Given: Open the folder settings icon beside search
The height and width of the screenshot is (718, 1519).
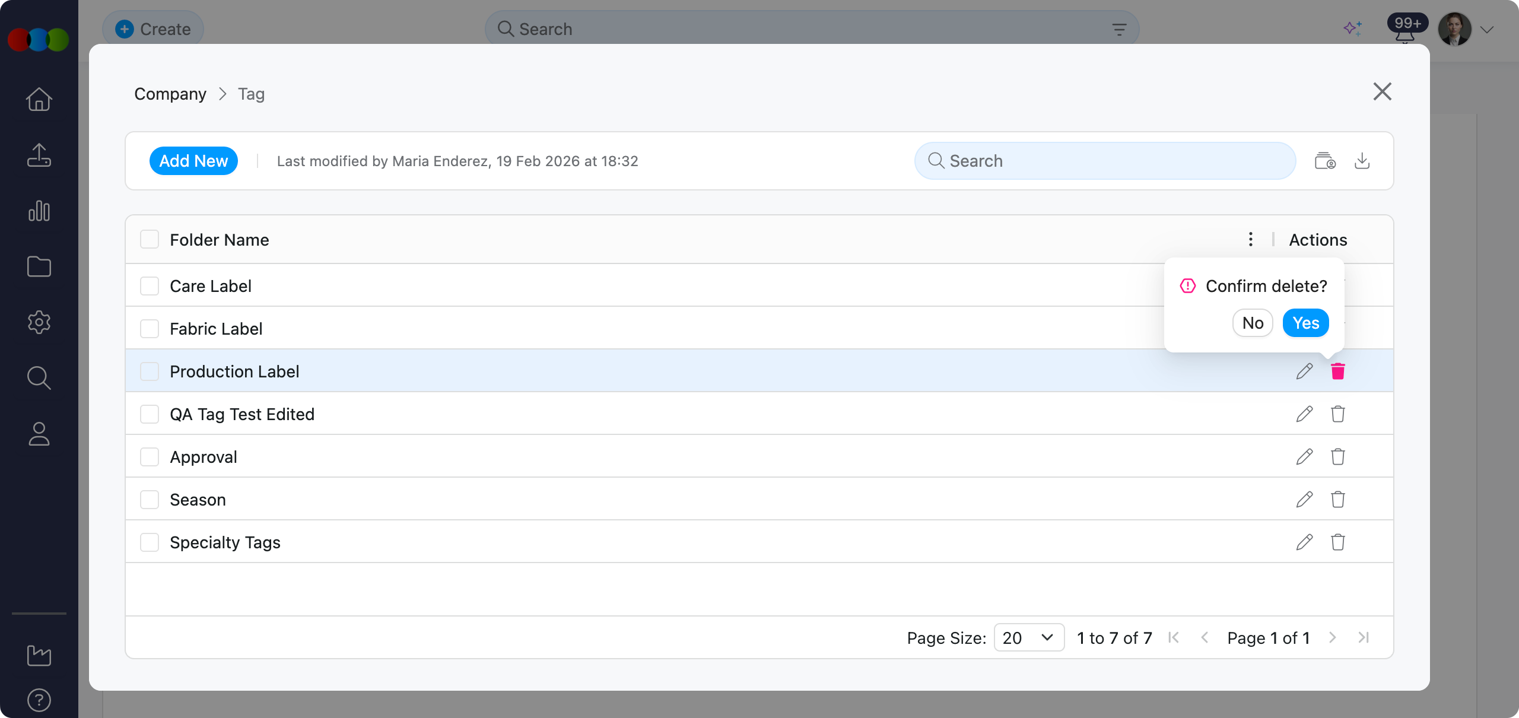Looking at the screenshot, I should pos(1325,161).
